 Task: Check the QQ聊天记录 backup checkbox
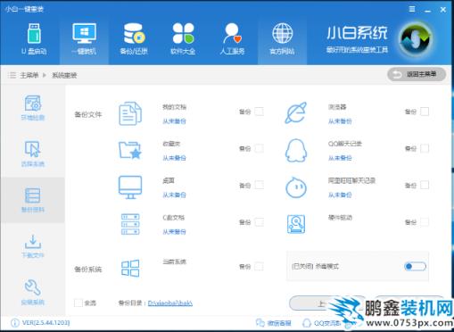pos(425,148)
